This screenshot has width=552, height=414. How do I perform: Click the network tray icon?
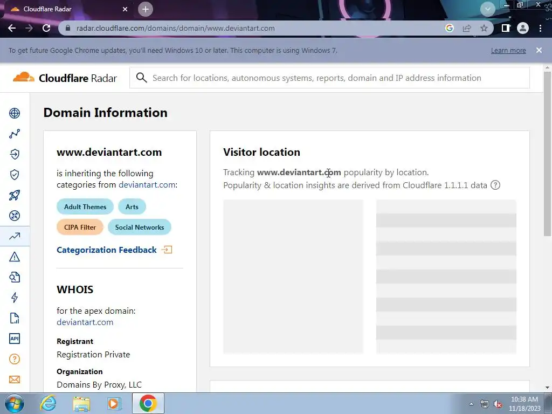(485, 404)
